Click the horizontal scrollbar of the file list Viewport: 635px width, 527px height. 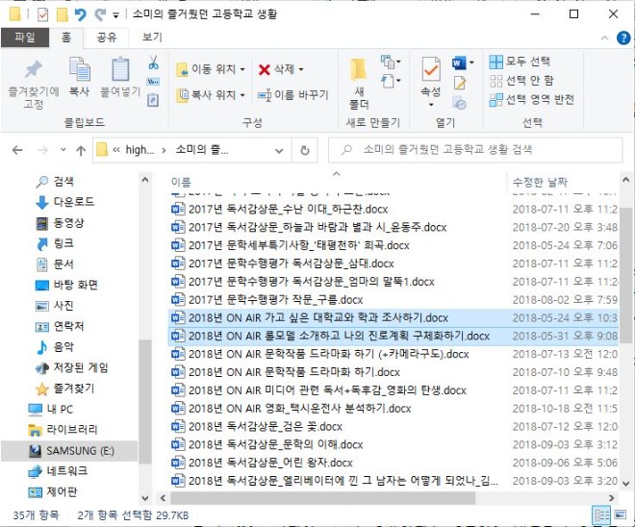click(x=322, y=498)
